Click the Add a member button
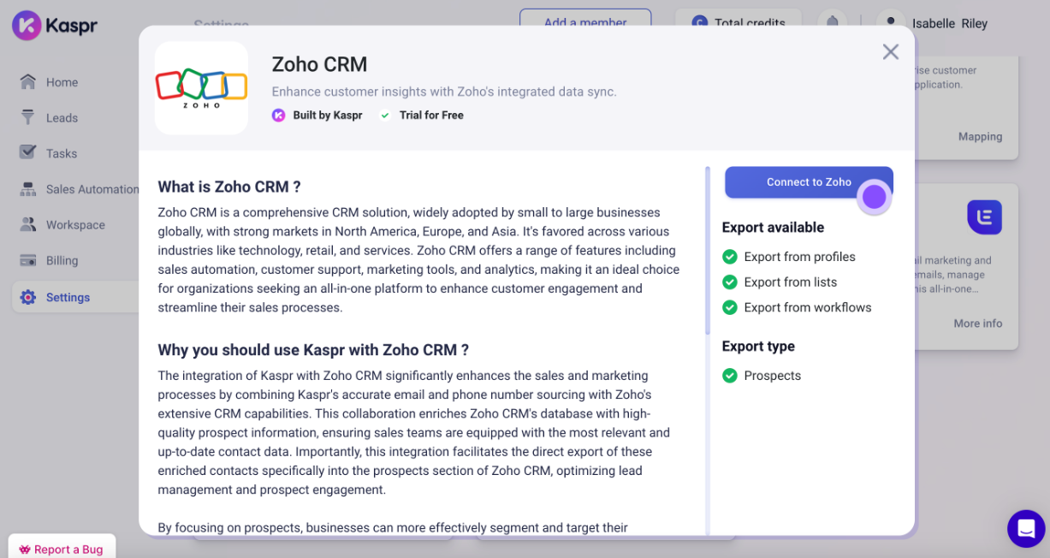 [585, 21]
